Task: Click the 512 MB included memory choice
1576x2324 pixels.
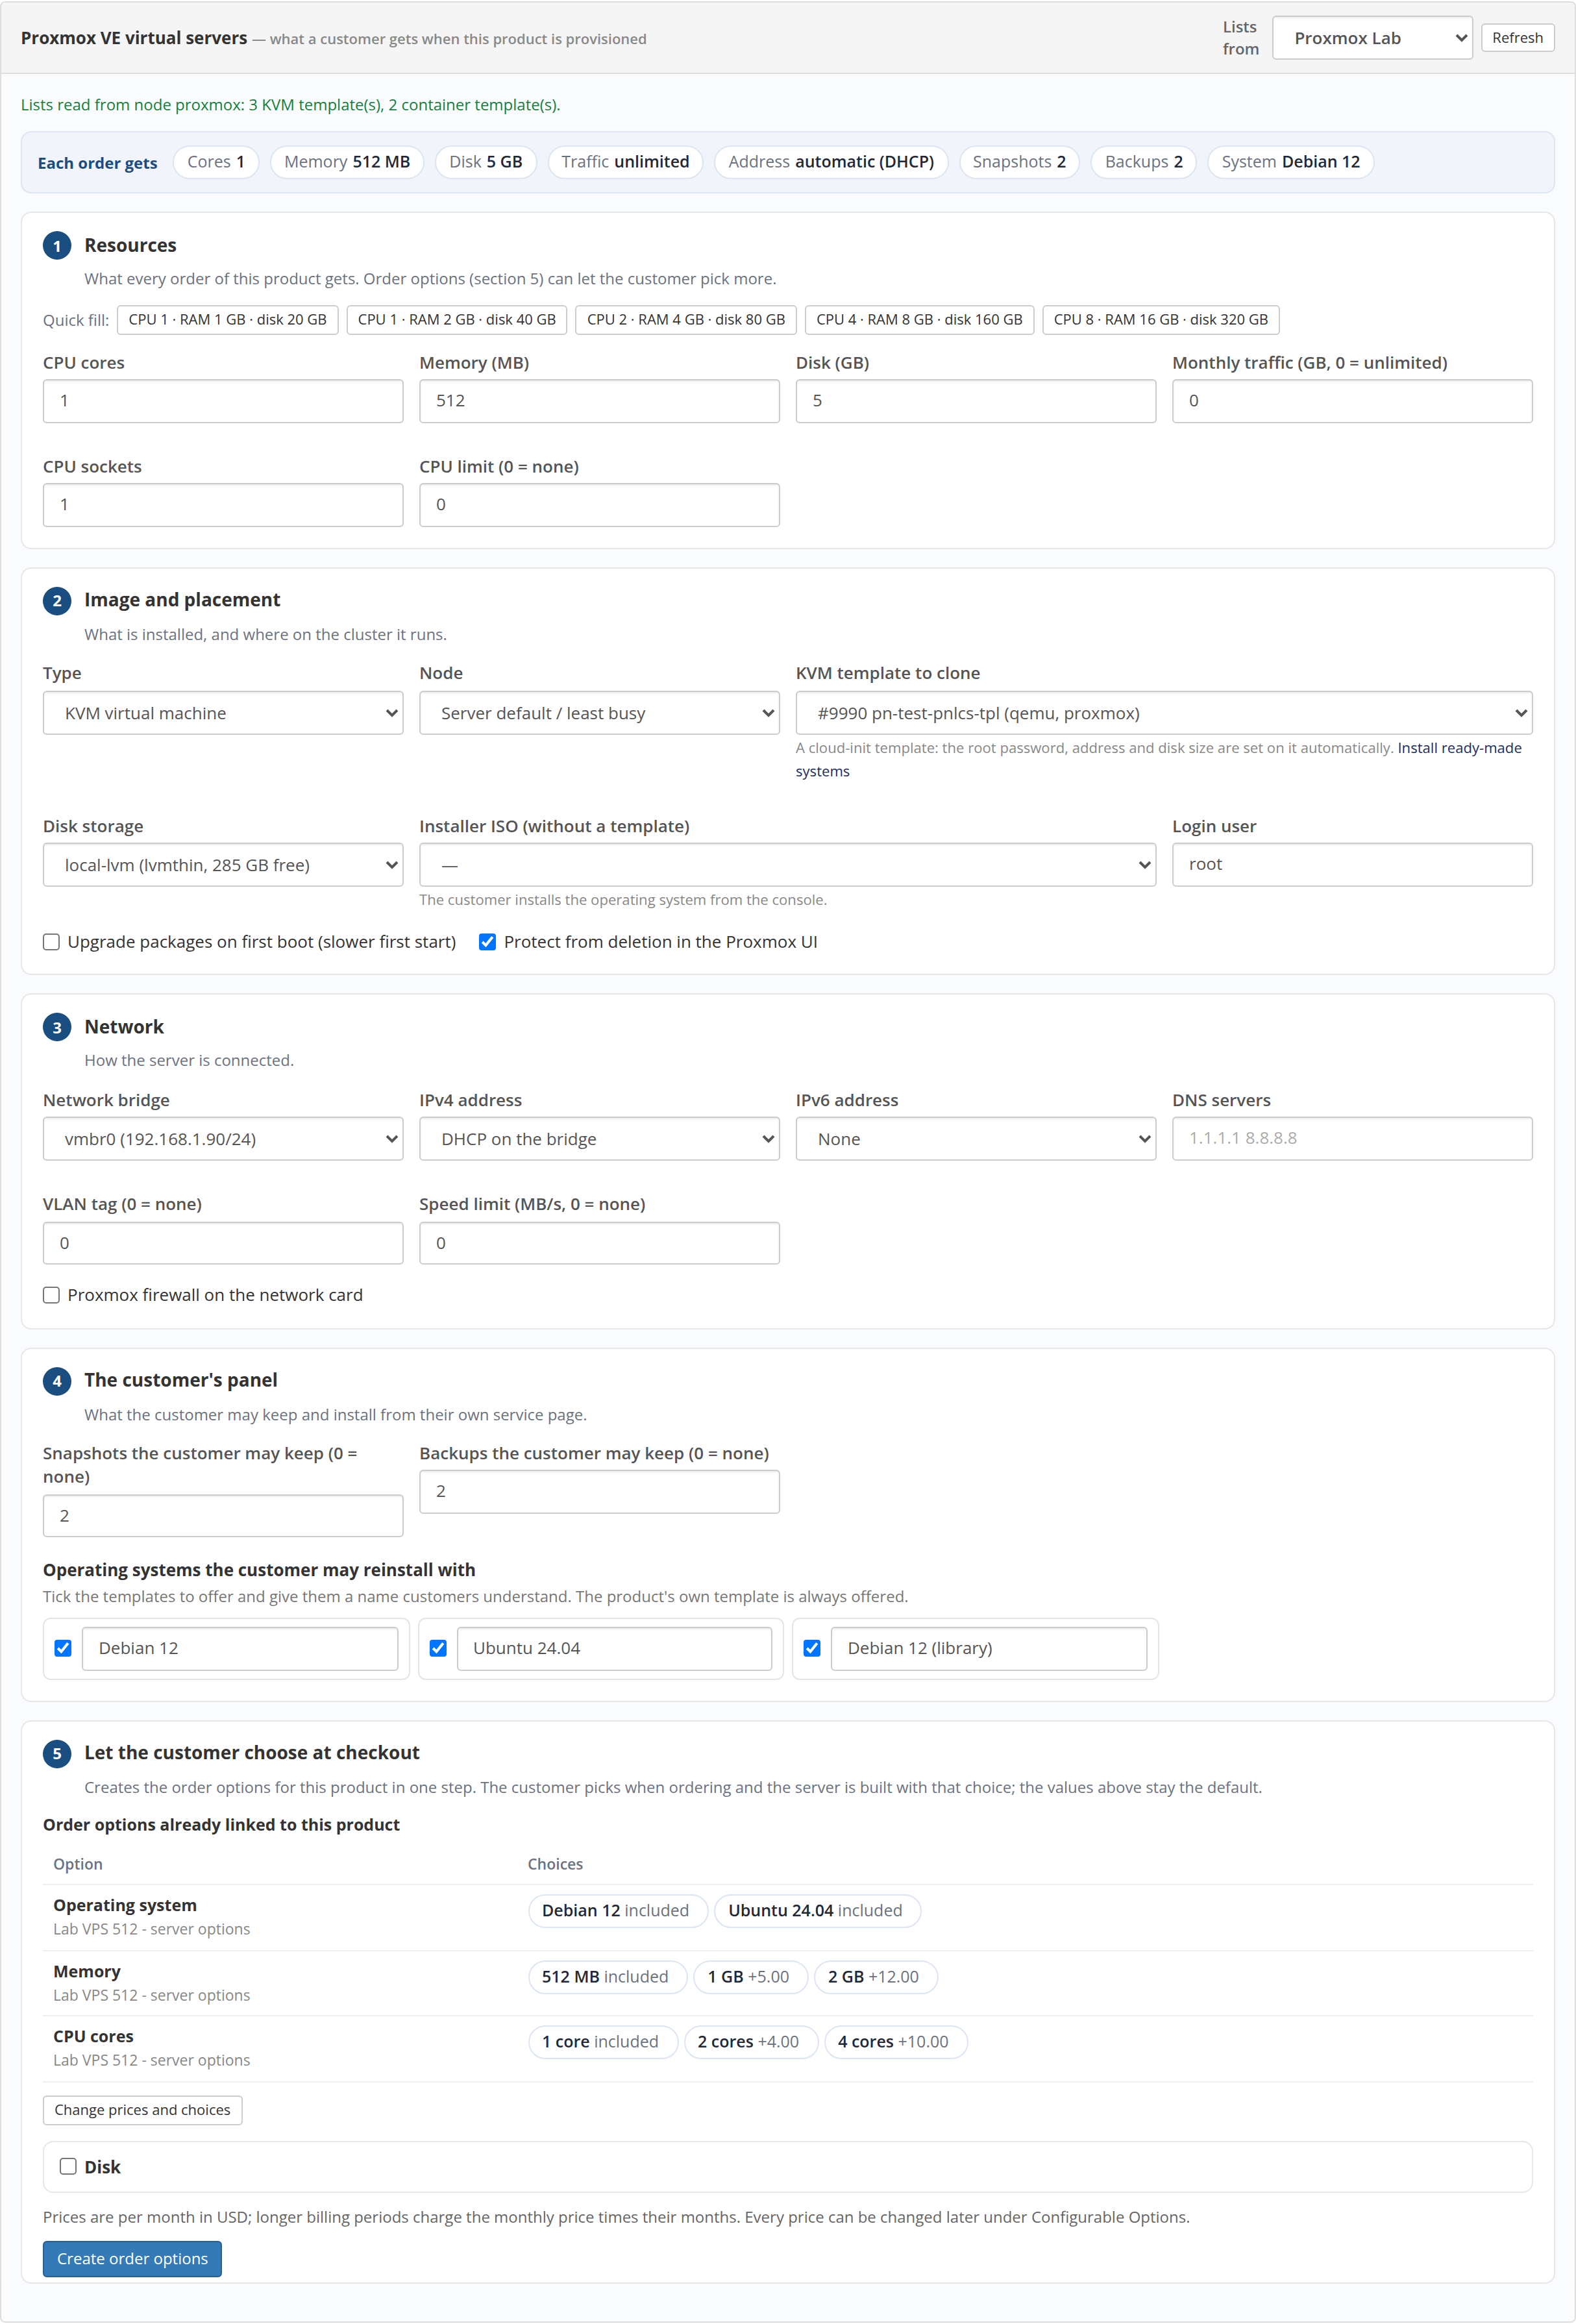Action: (607, 1977)
